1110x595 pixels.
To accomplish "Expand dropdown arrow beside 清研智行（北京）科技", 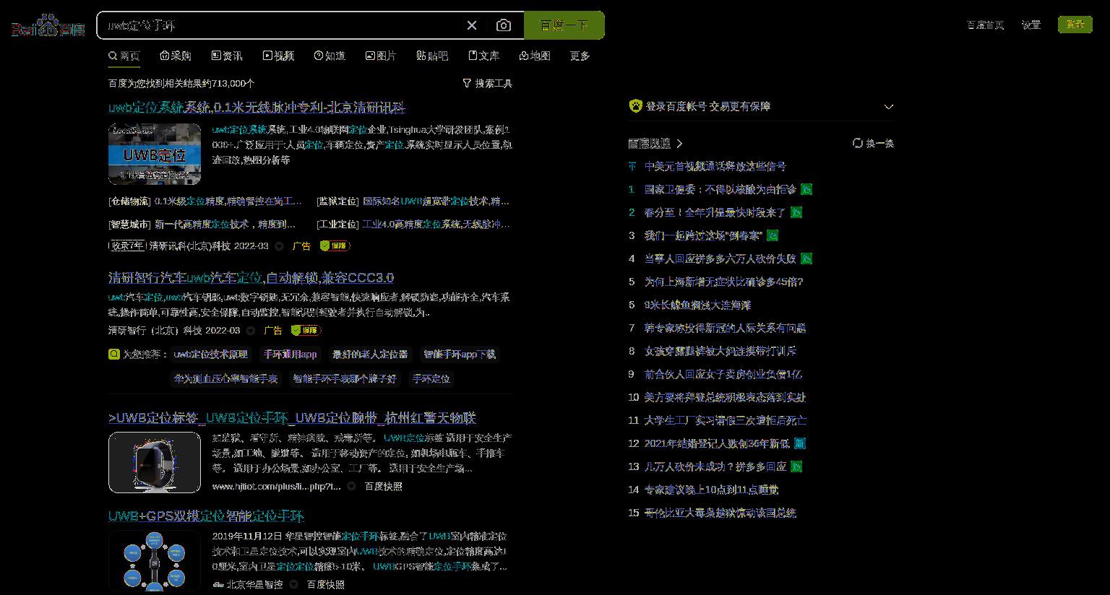I will [x=251, y=331].
